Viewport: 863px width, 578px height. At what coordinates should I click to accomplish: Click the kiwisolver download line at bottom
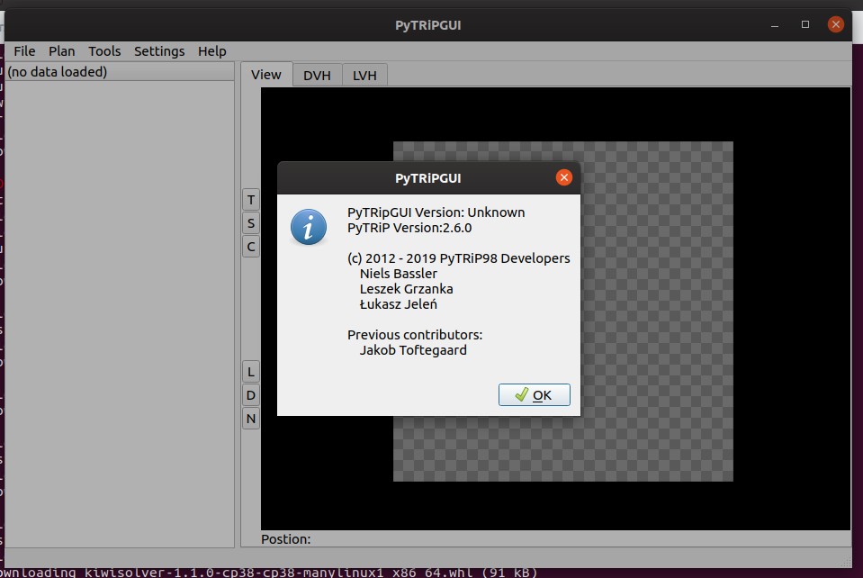pos(268,571)
